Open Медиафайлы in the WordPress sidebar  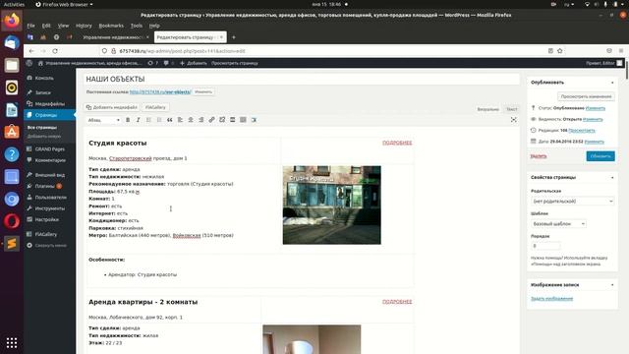(50, 104)
